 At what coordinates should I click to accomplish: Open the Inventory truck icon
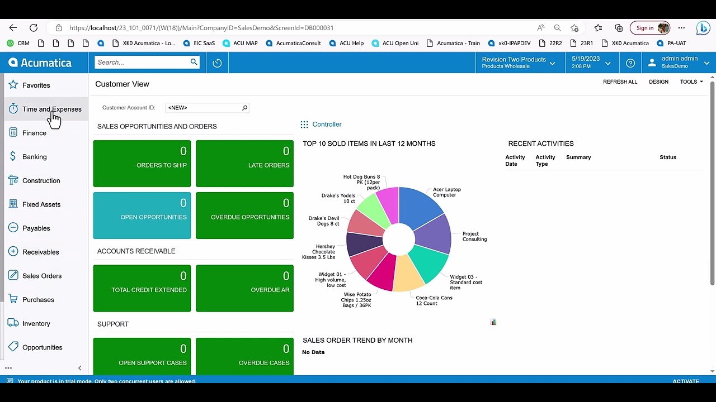pyautogui.click(x=13, y=323)
